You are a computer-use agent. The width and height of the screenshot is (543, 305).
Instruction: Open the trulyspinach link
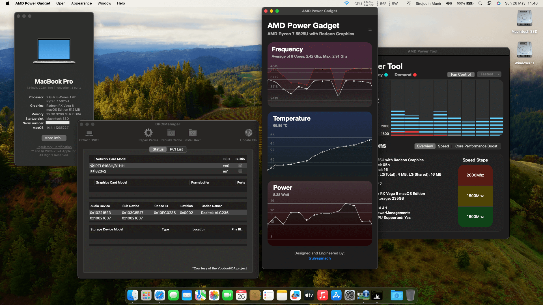[x=320, y=258]
